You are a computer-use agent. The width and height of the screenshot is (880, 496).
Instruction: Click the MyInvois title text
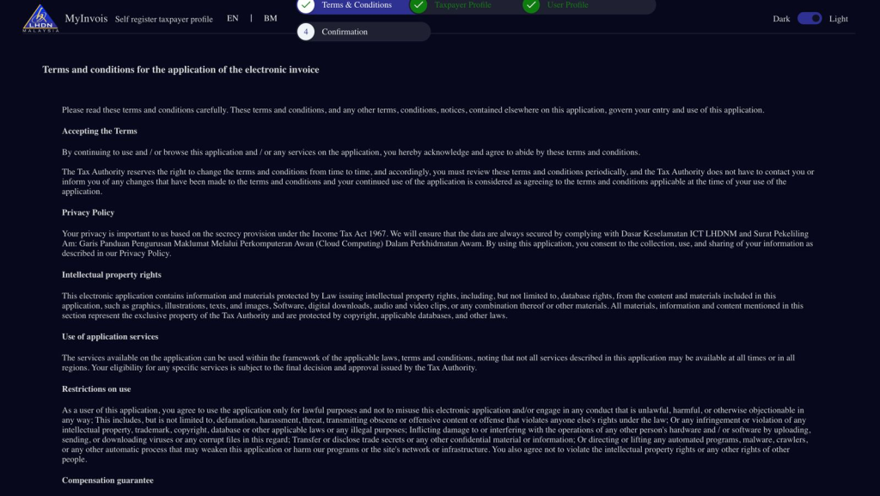point(86,19)
